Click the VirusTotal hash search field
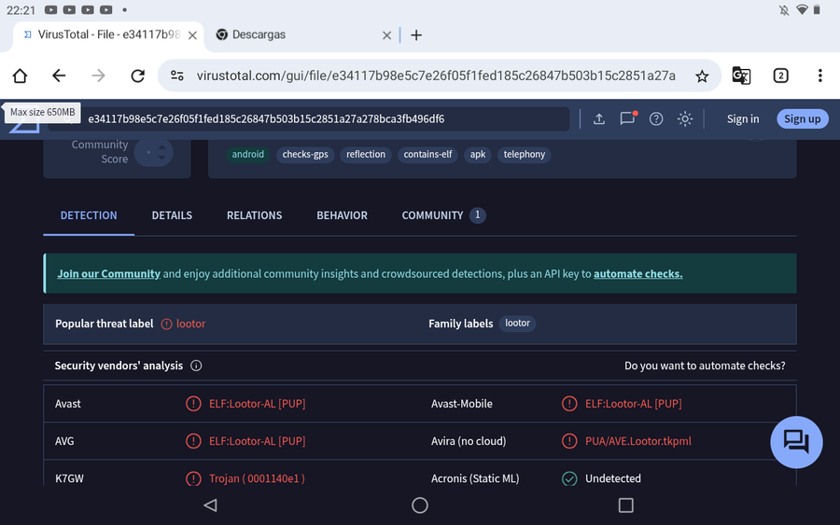Image resolution: width=840 pixels, height=525 pixels. pos(317,118)
